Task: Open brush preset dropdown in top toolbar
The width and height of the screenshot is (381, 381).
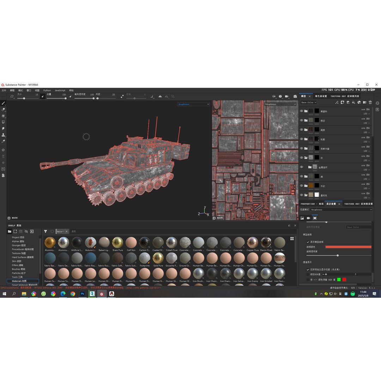Action: 12,97
